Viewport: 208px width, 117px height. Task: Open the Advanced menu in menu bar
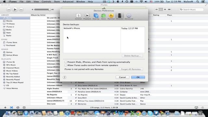click(68, 2)
